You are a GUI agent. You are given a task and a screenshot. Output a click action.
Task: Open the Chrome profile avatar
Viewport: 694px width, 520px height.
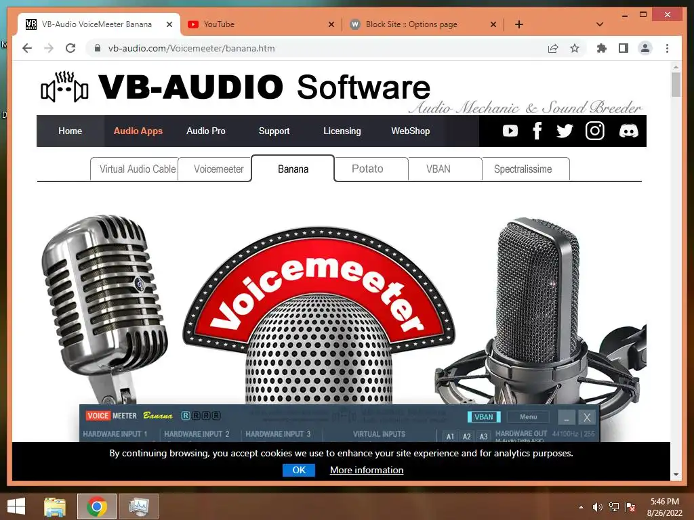click(645, 48)
